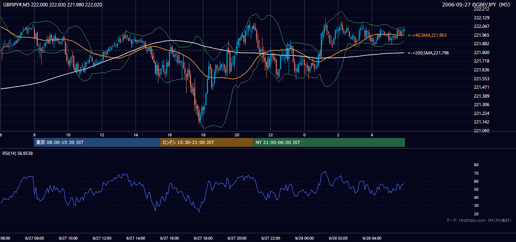Click hour label 14 under price chart
The height and width of the screenshot is (242, 516).
tap(136, 135)
